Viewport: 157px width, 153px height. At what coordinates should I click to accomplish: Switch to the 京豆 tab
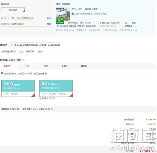pos(46,66)
